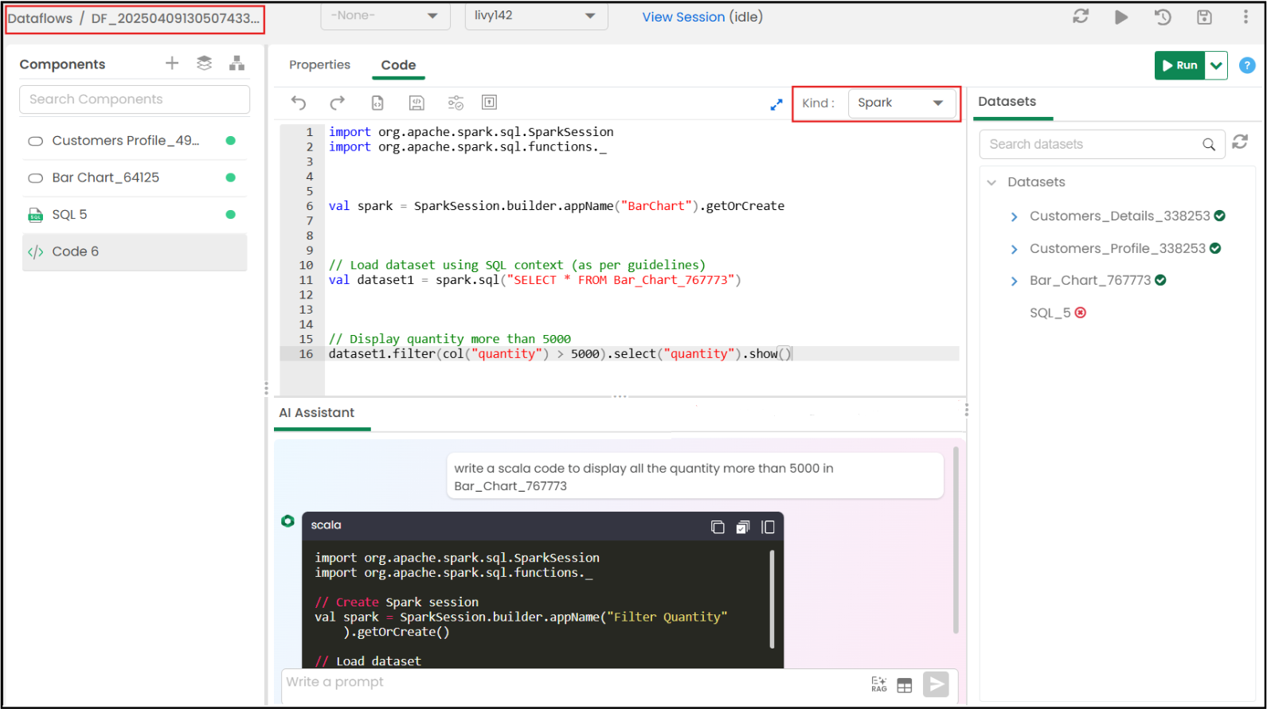Image resolution: width=1267 pixels, height=709 pixels.
Task: Click the stacked layers icon in Components
Action: click(x=205, y=63)
